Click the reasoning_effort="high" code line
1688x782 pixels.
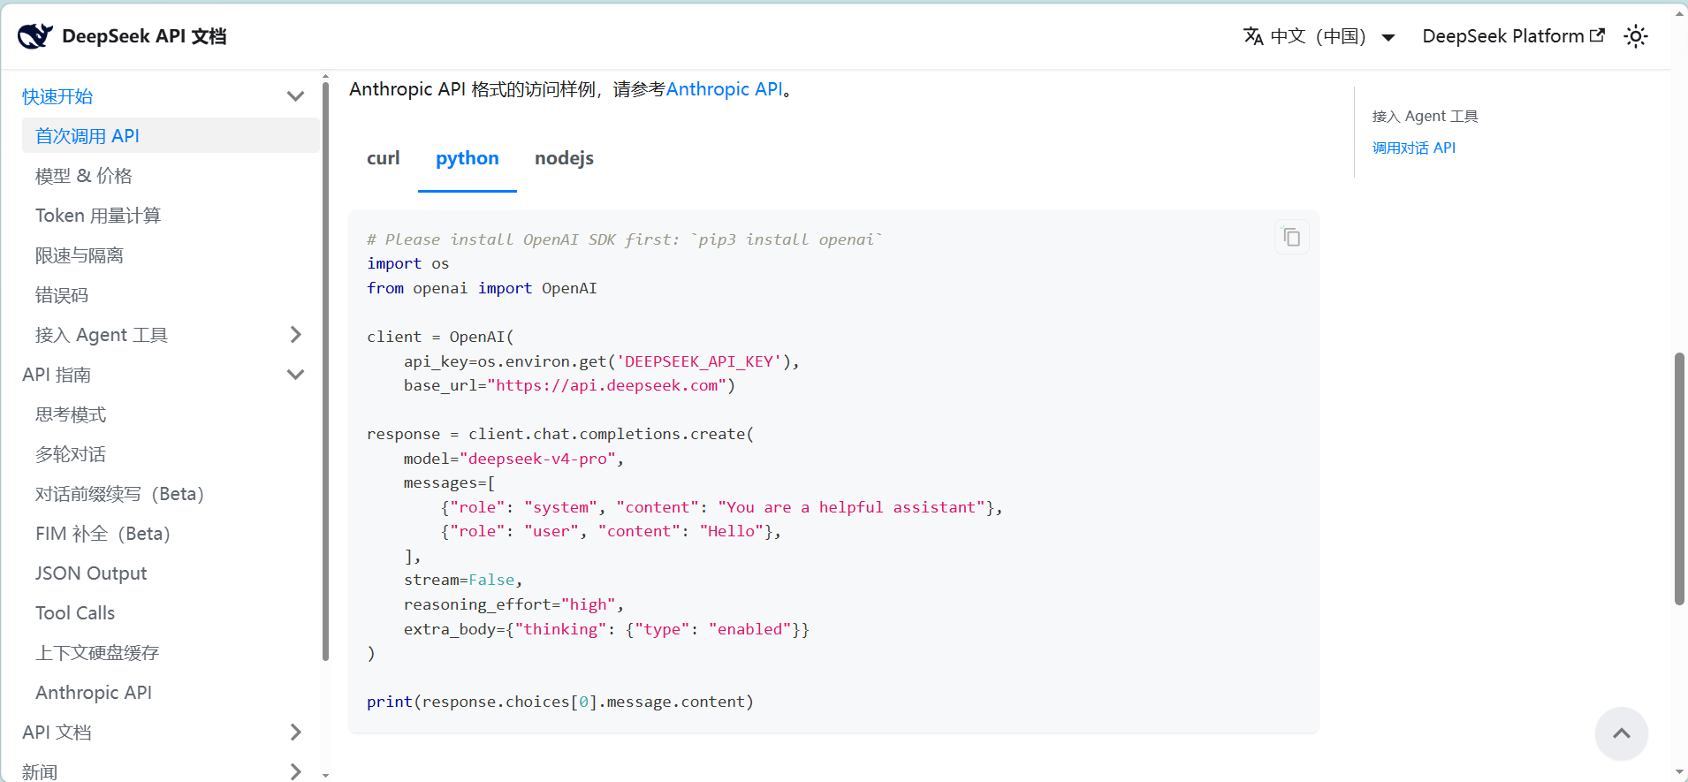[x=513, y=604]
